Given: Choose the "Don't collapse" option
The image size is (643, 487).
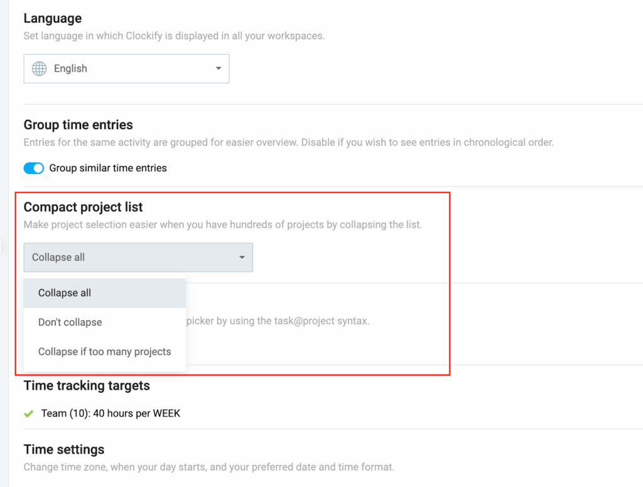Looking at the screenshot, I should tap(70, 323).
